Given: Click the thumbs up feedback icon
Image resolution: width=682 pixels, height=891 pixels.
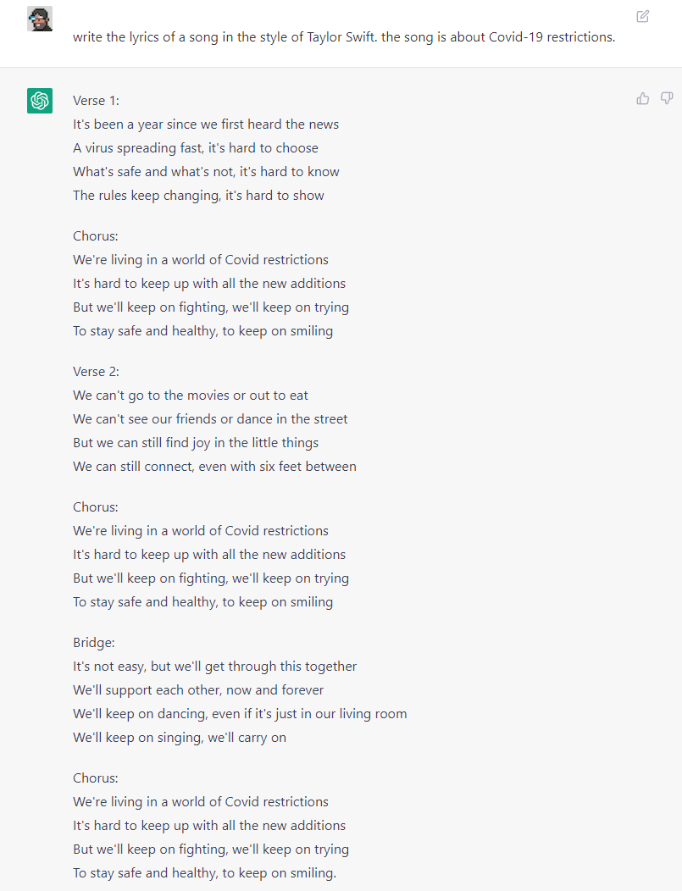Looking at the screenshot, I should click(x=643, y=99).
